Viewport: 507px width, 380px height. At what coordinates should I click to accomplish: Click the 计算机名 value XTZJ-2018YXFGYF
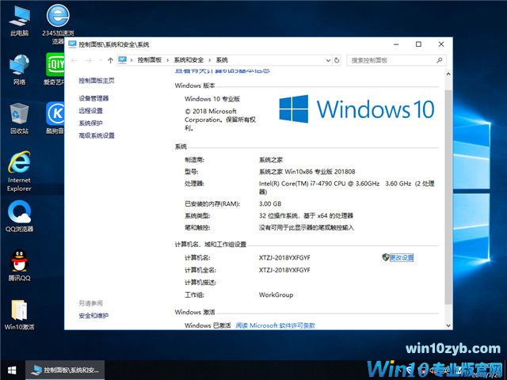[x=284, y=258]
